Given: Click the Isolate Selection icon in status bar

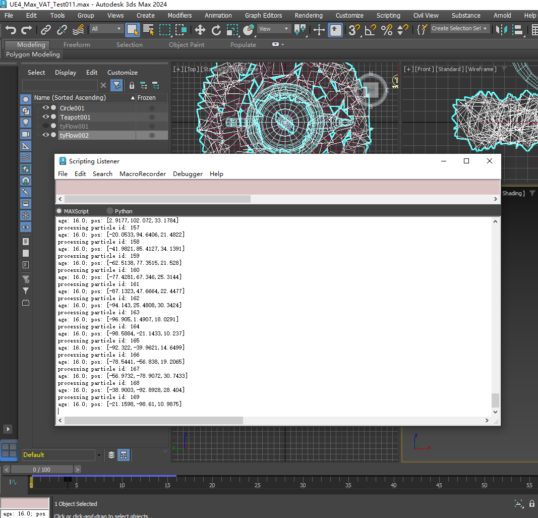Looking at the screenshot, I should point(518,503).
